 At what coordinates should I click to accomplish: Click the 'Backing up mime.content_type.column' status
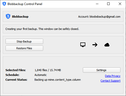tap(57, 80)
